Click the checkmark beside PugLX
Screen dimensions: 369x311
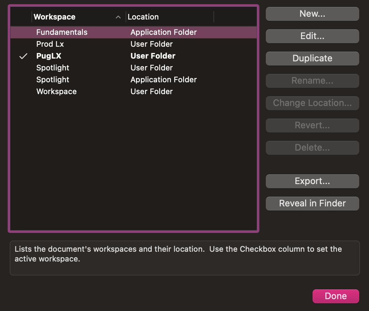point(23,56)
